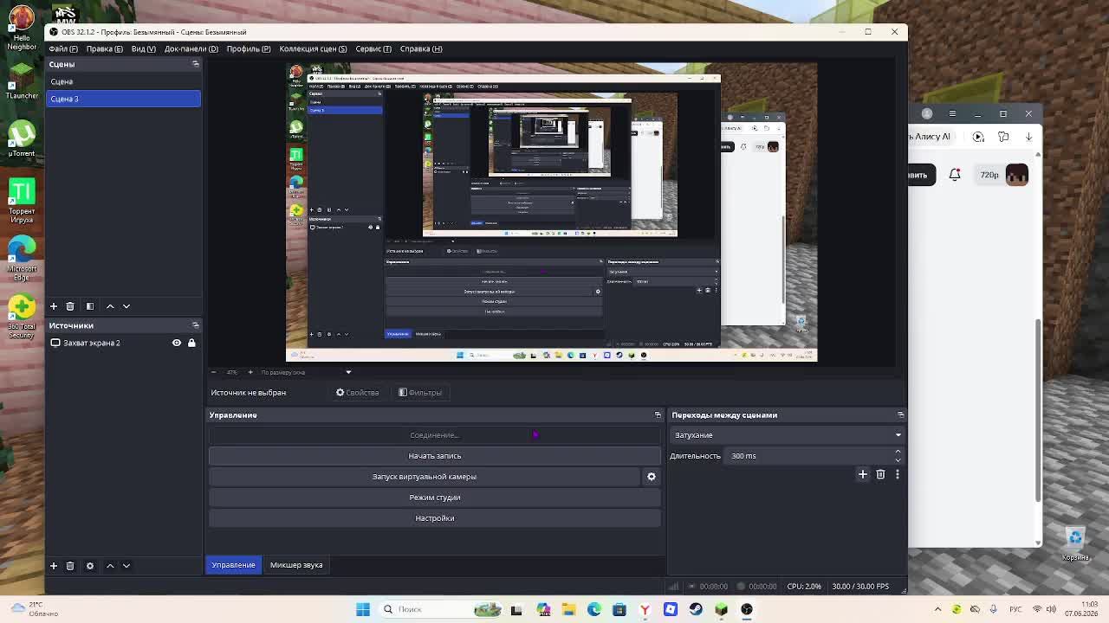The height and width of the screenshot is (623, 1109).
Task: Undock the Источники panel
Action: pyautogui.click(x=196, y=325)
